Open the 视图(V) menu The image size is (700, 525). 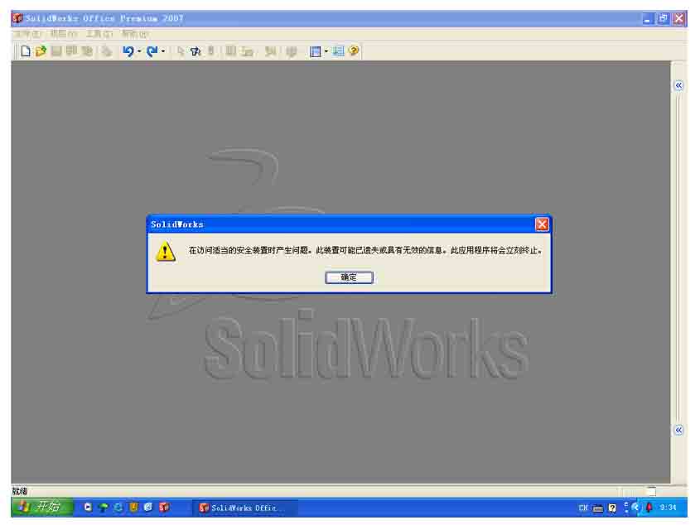point(64,34)
